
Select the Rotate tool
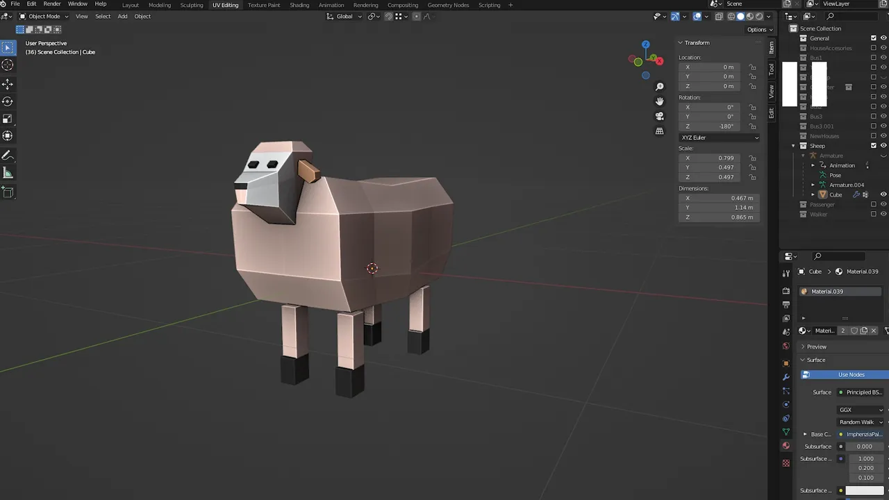(x=8, y=101)
